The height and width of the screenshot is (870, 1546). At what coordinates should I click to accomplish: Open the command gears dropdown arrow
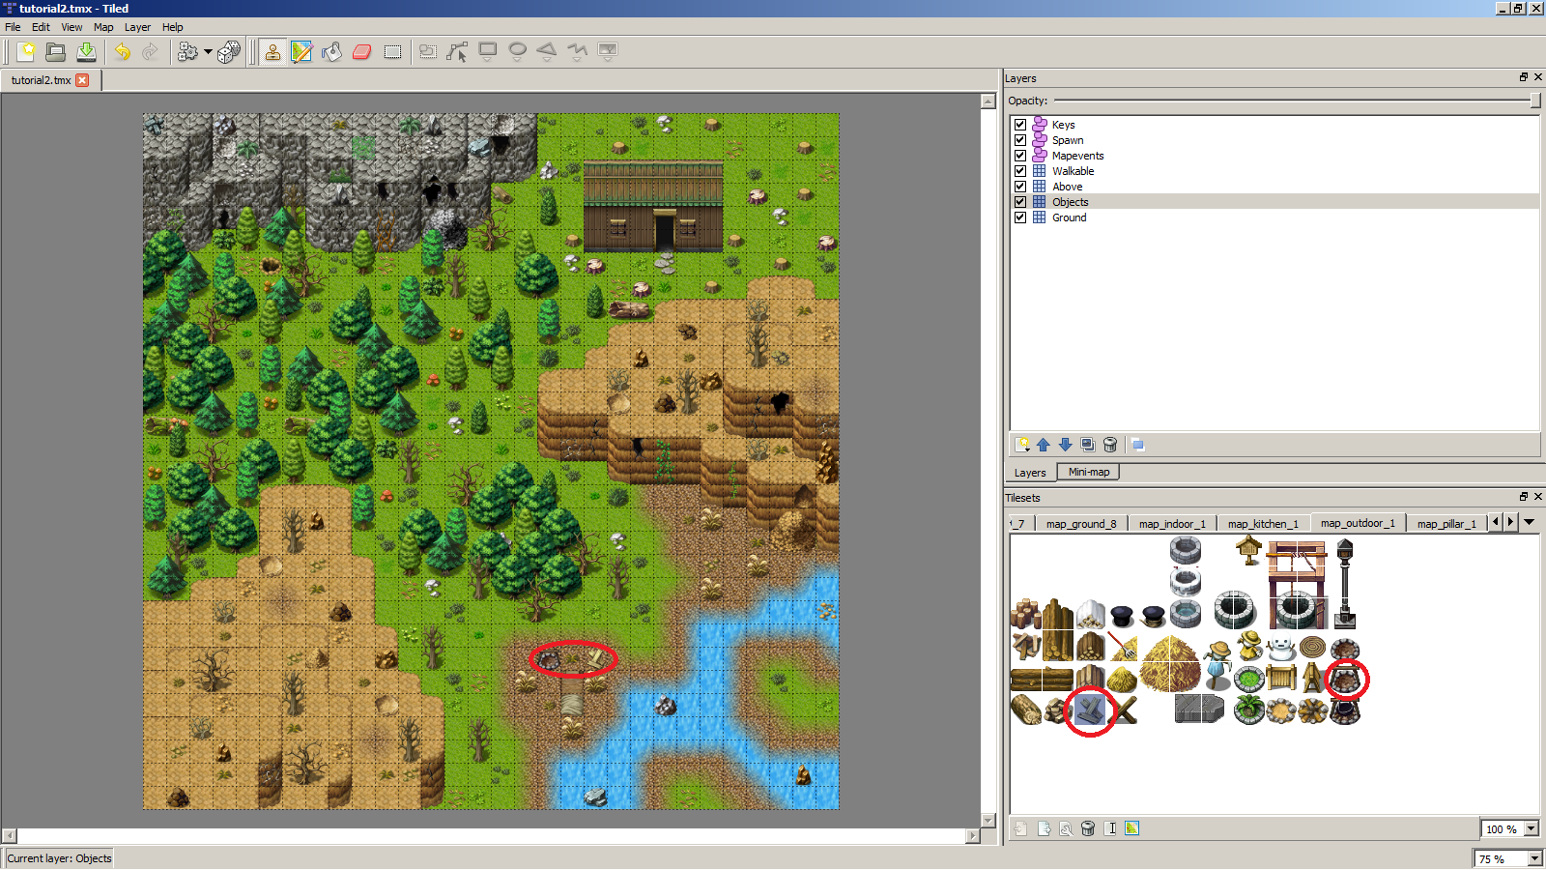tap(208, 52)
